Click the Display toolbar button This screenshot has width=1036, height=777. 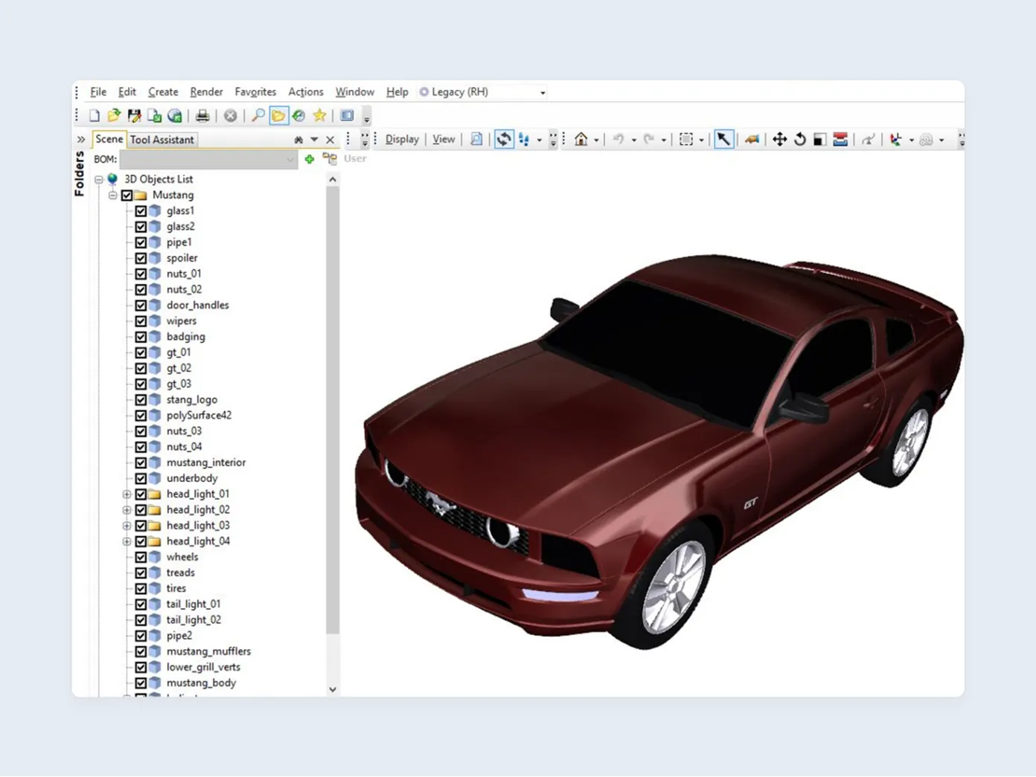tap(402, 139)
